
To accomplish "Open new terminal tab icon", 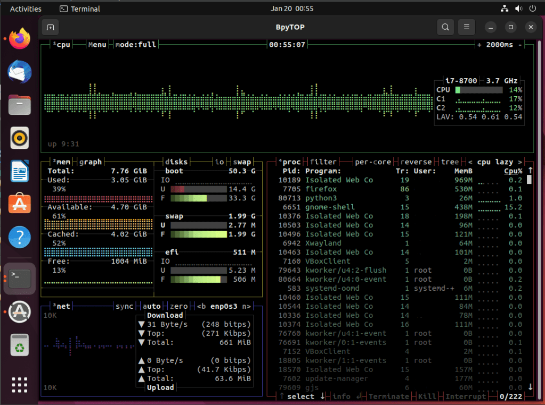I will [x=51, y=27].
